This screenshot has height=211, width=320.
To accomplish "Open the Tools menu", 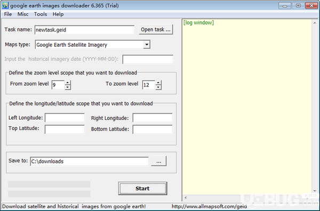I will (41, 14).
